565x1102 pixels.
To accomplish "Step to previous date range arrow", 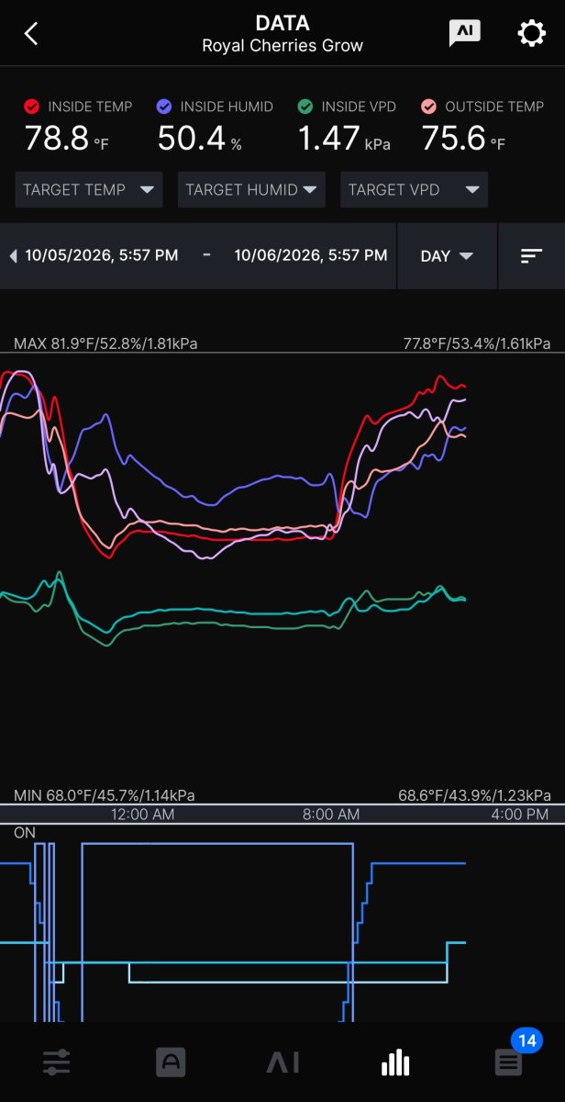I will (13, 256).
